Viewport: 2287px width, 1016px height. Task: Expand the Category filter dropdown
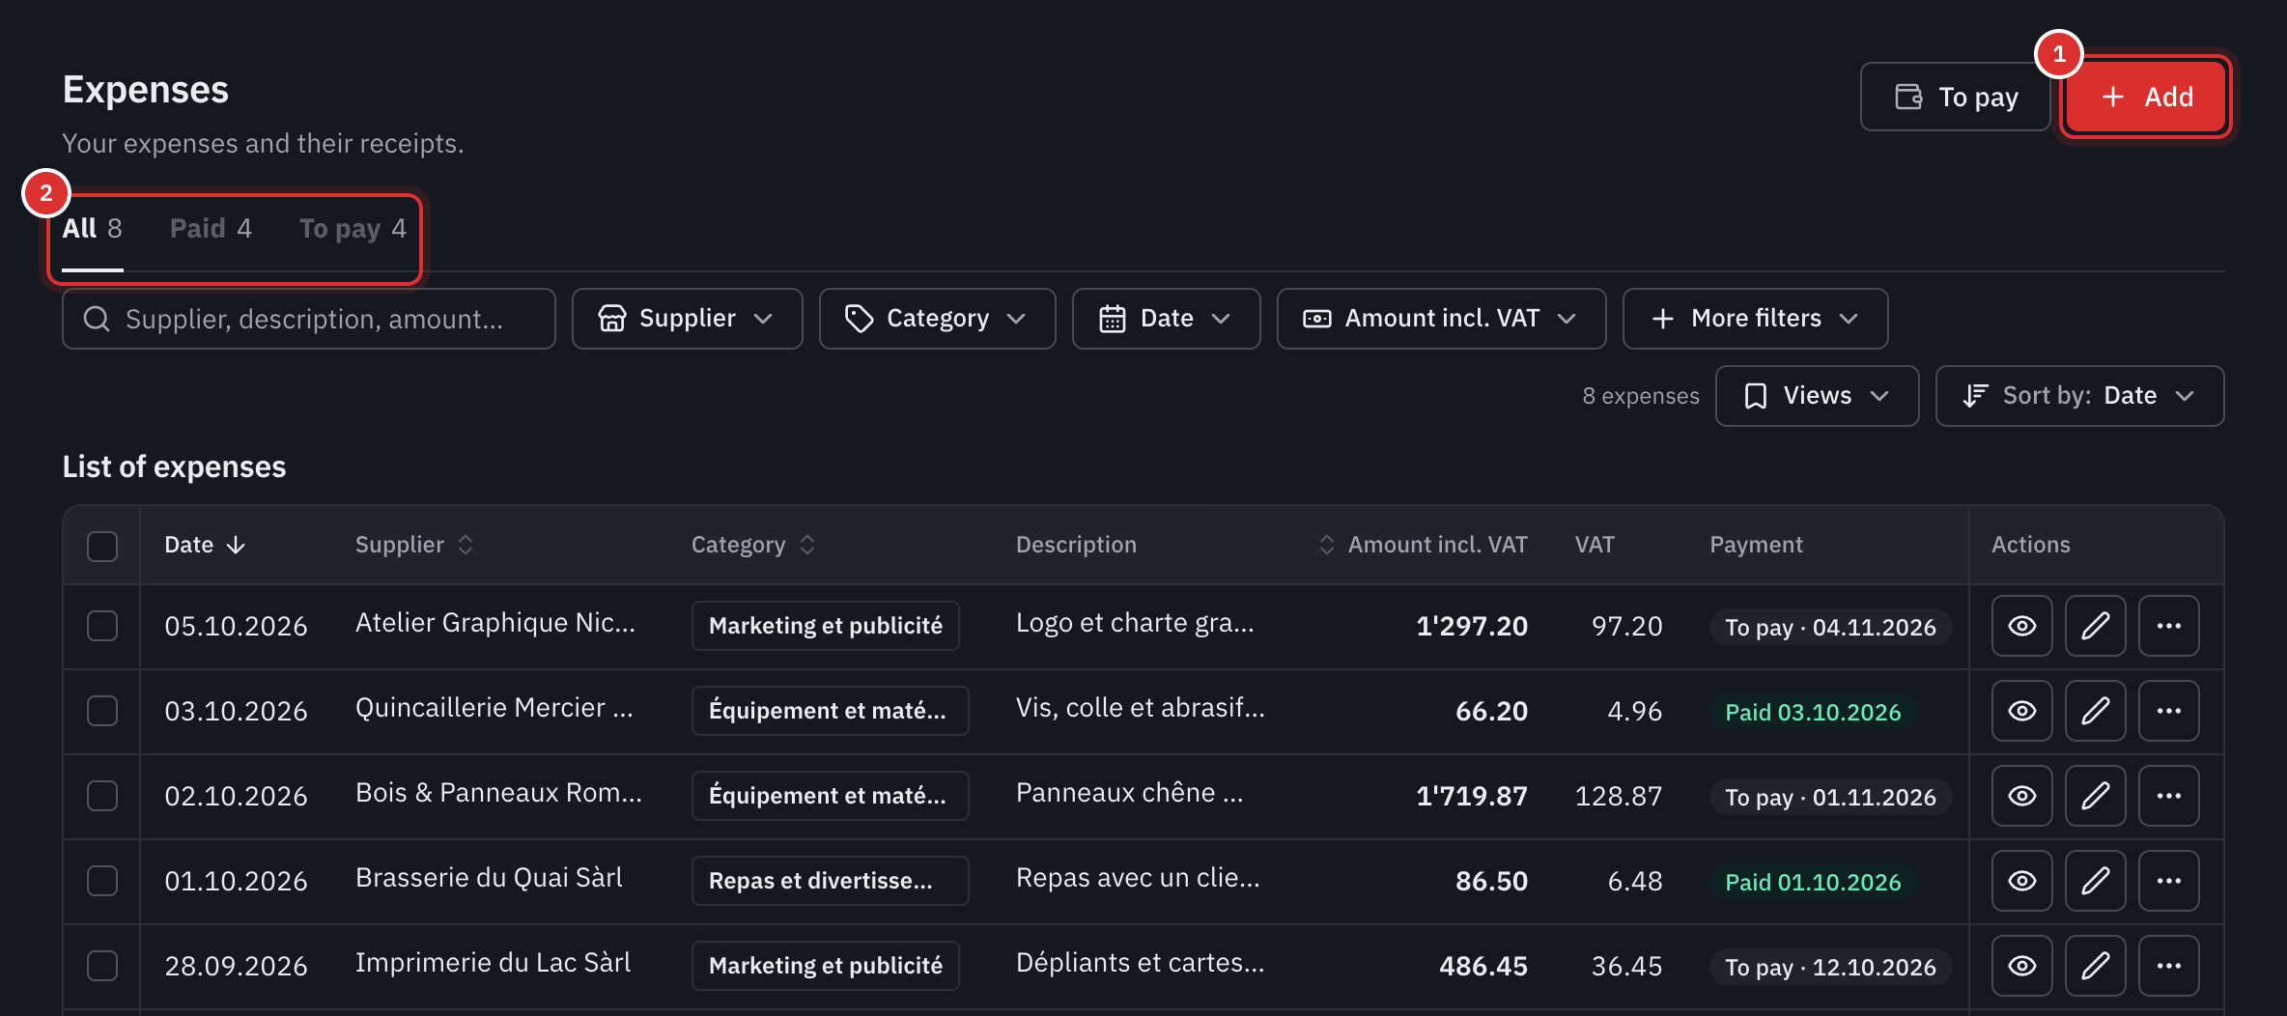click(937, 319)
